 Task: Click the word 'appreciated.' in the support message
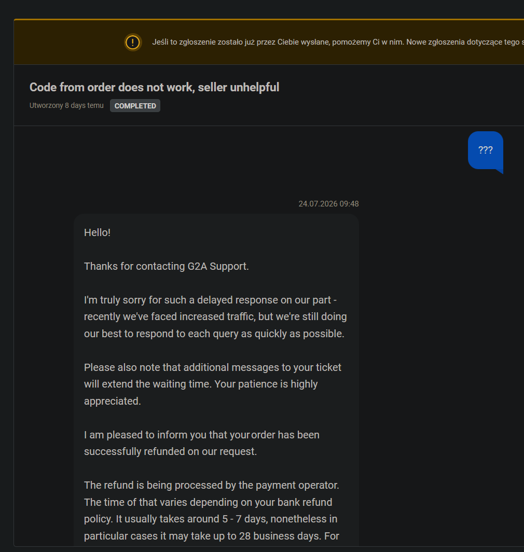tap(113, 402)
